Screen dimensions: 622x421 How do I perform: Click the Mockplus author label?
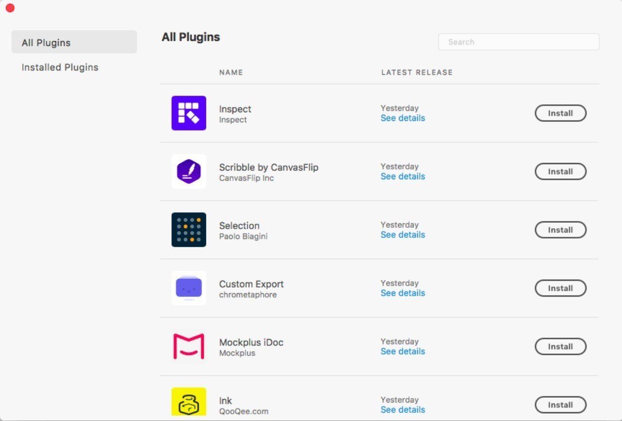(x=237, y=353)
